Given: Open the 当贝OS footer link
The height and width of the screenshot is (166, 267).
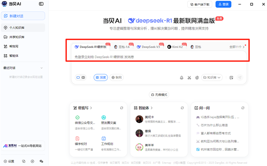Looking at the screenshot, I should [147, 163].
